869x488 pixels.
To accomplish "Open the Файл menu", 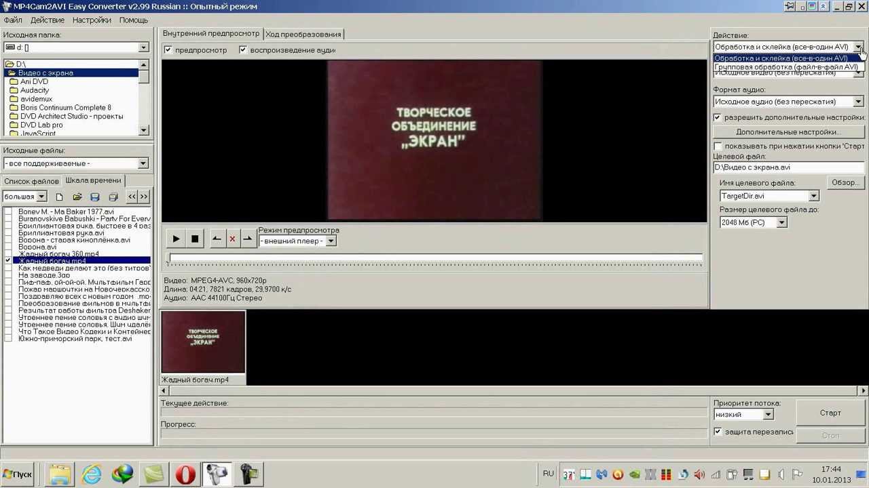I will pyautogui.click(x=13, y=20).
